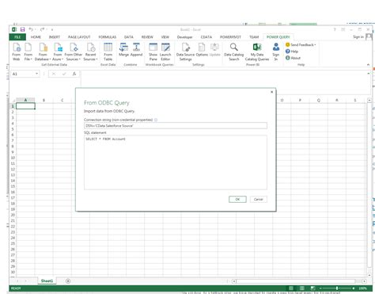
Task: Close the From ODBC Query dialog
Action: click(x=272, y=92)
